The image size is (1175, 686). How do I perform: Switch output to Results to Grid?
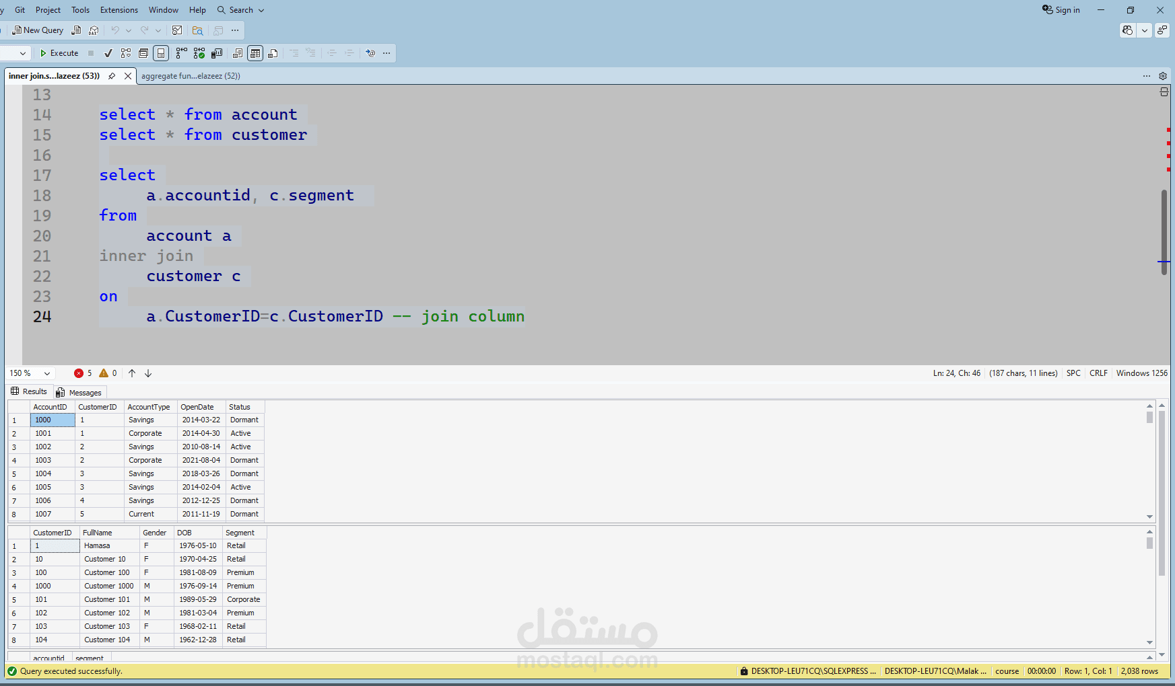pos(255,53)
